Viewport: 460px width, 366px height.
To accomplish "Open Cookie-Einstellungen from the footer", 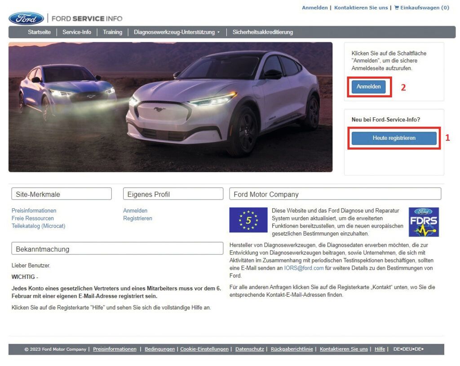I will click(204, 349).
